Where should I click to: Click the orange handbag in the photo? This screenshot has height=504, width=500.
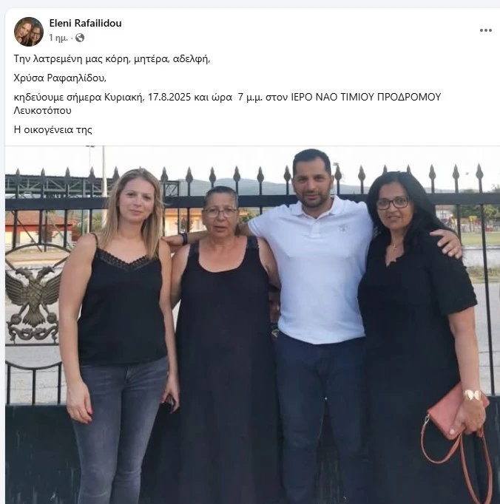pyautogui.click(x=457, y=415)
